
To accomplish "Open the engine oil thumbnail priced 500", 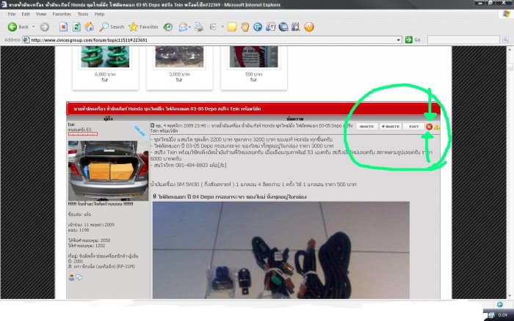I will point(254,56).
